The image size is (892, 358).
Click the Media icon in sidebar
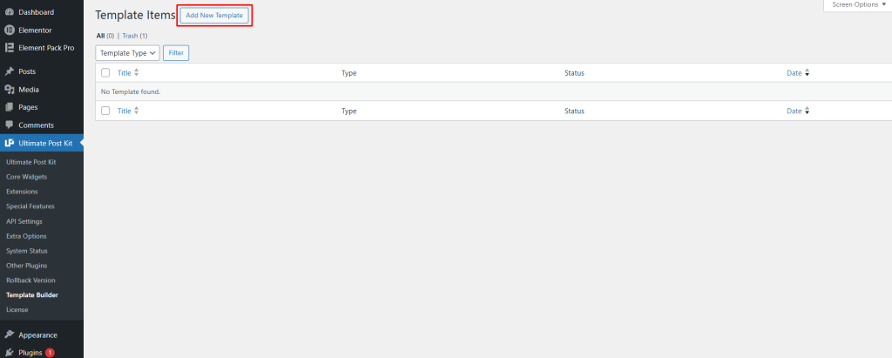[x=9, y=90]
